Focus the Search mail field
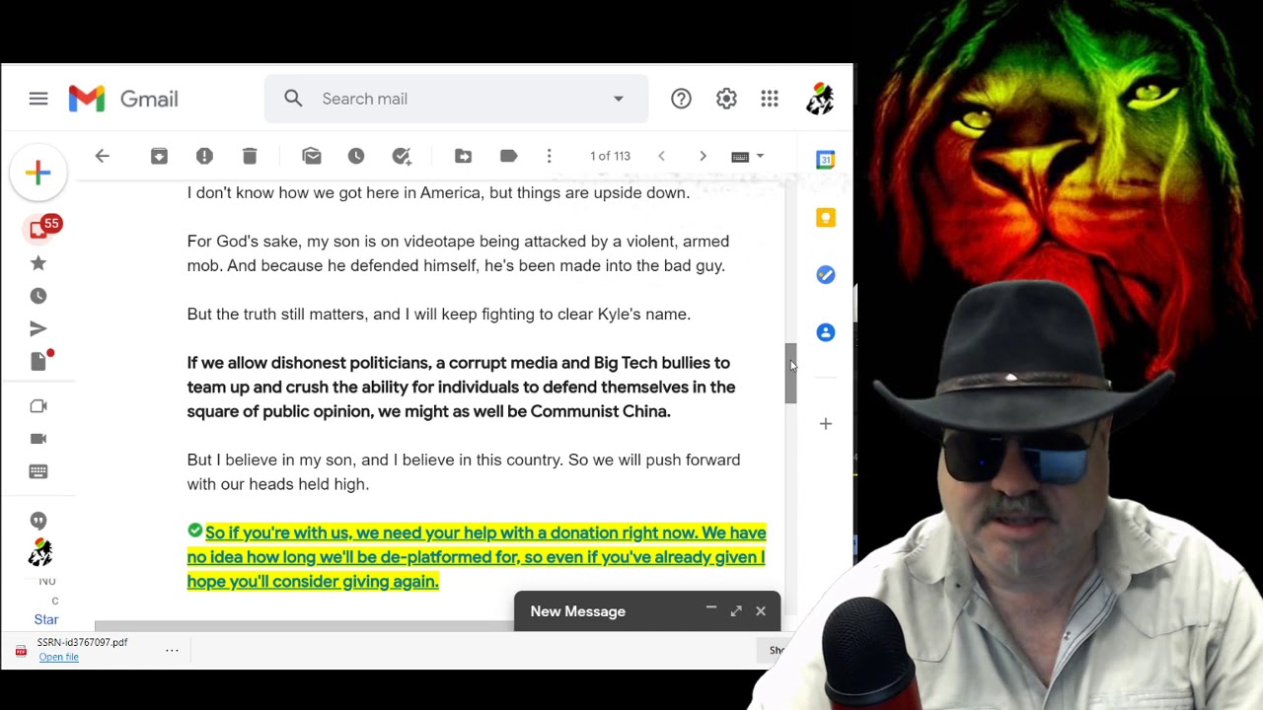1263x710 pixels. [456, 99]
